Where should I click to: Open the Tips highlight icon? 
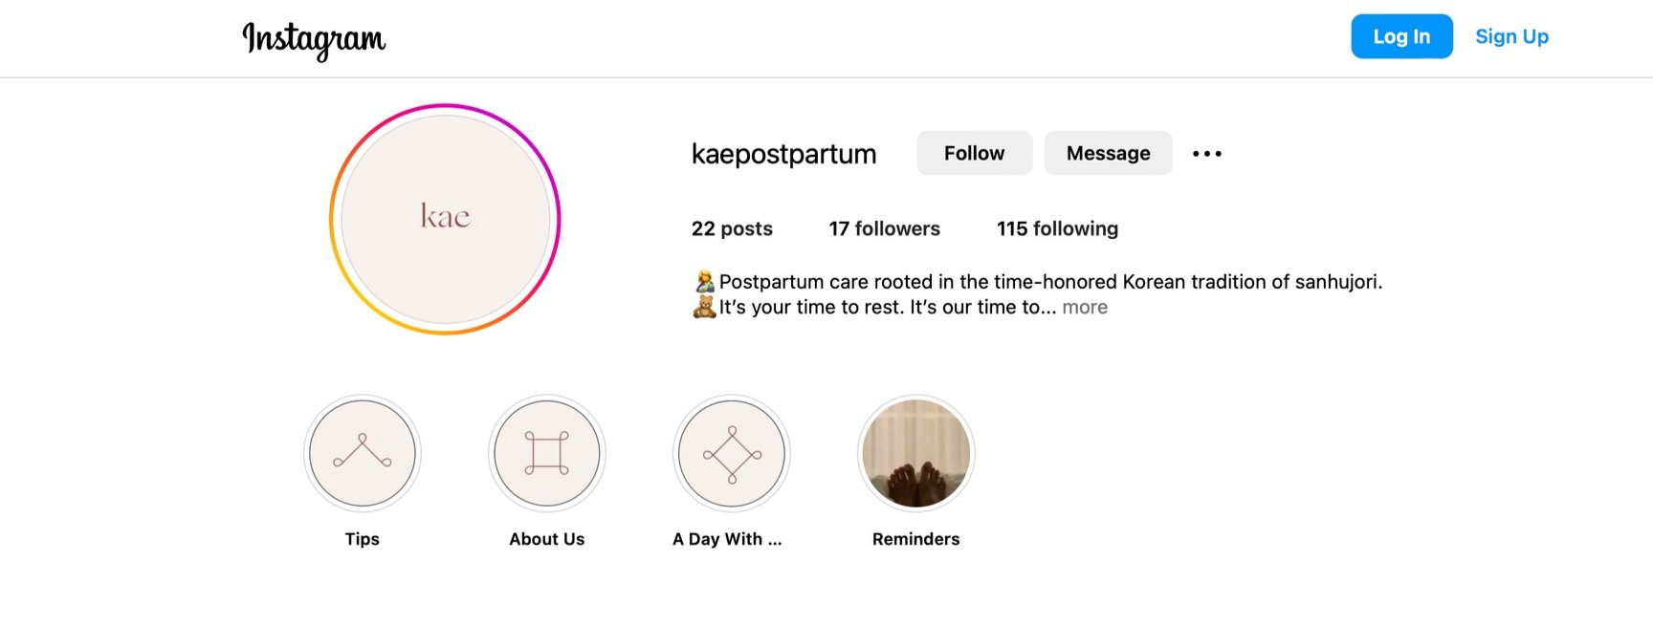[363, 453]
